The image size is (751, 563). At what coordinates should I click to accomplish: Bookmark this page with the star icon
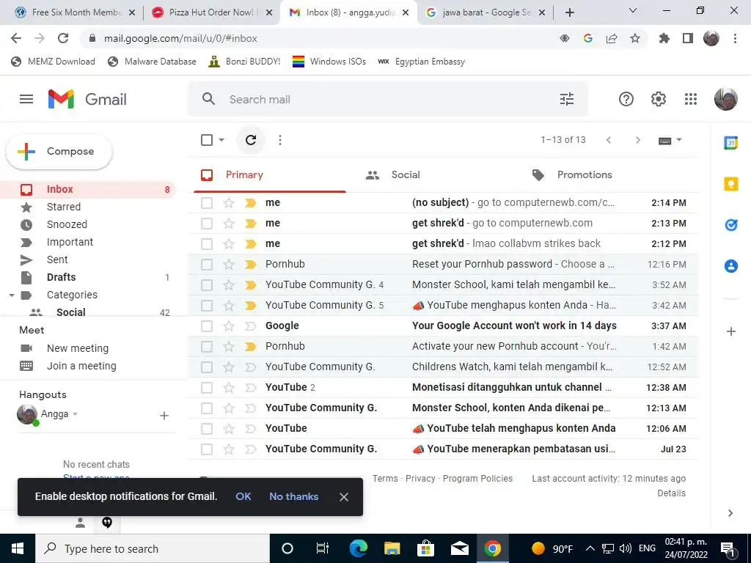point(635,38)
